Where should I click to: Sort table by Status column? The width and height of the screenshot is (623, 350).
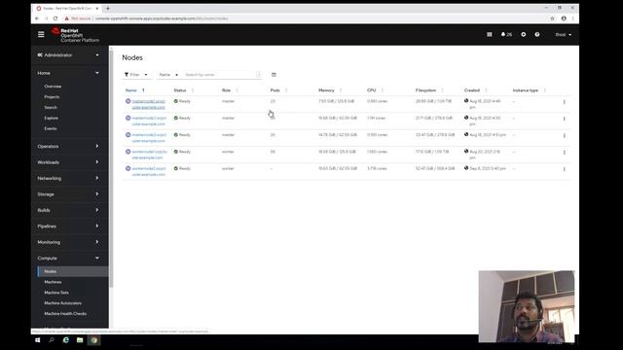tap(180, 90)
